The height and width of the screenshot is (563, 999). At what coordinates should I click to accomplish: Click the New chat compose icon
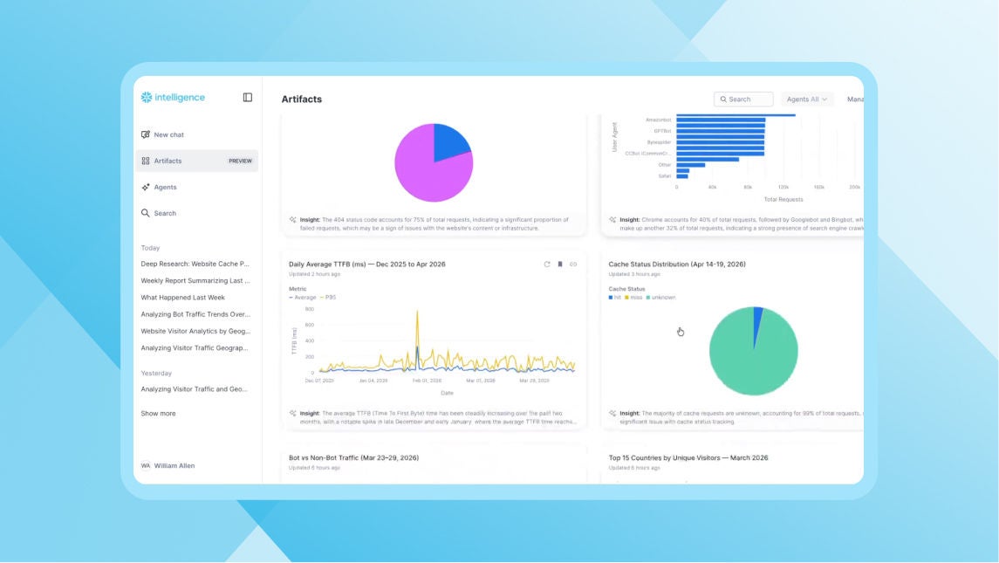pos(145,134)
